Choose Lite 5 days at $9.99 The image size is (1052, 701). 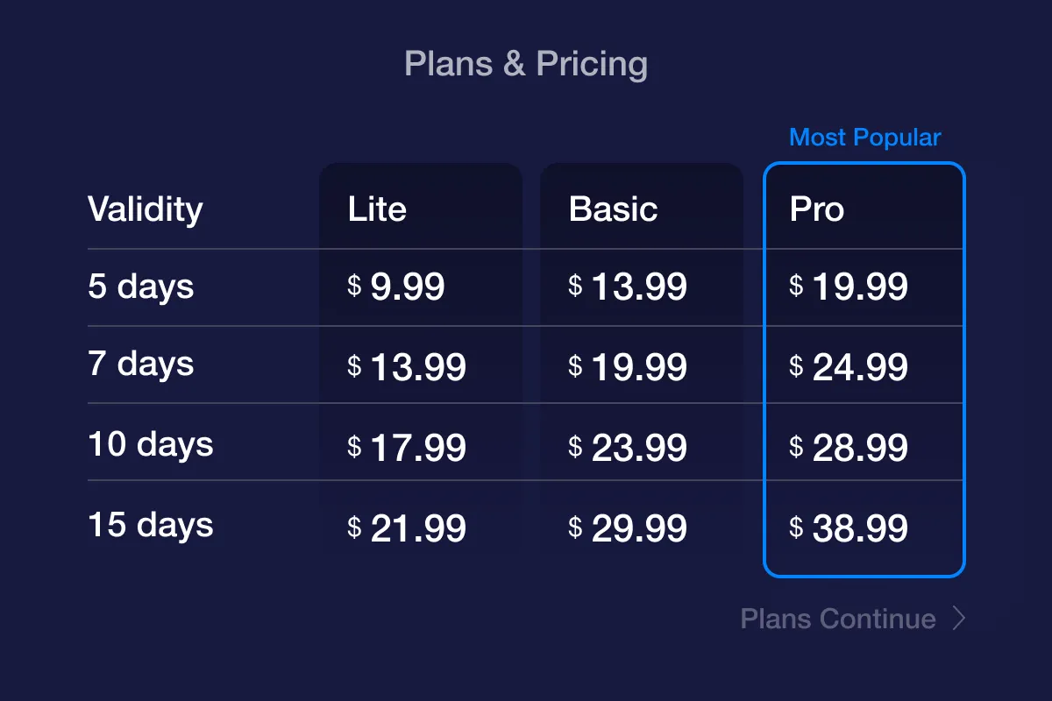tap(397, 287)
